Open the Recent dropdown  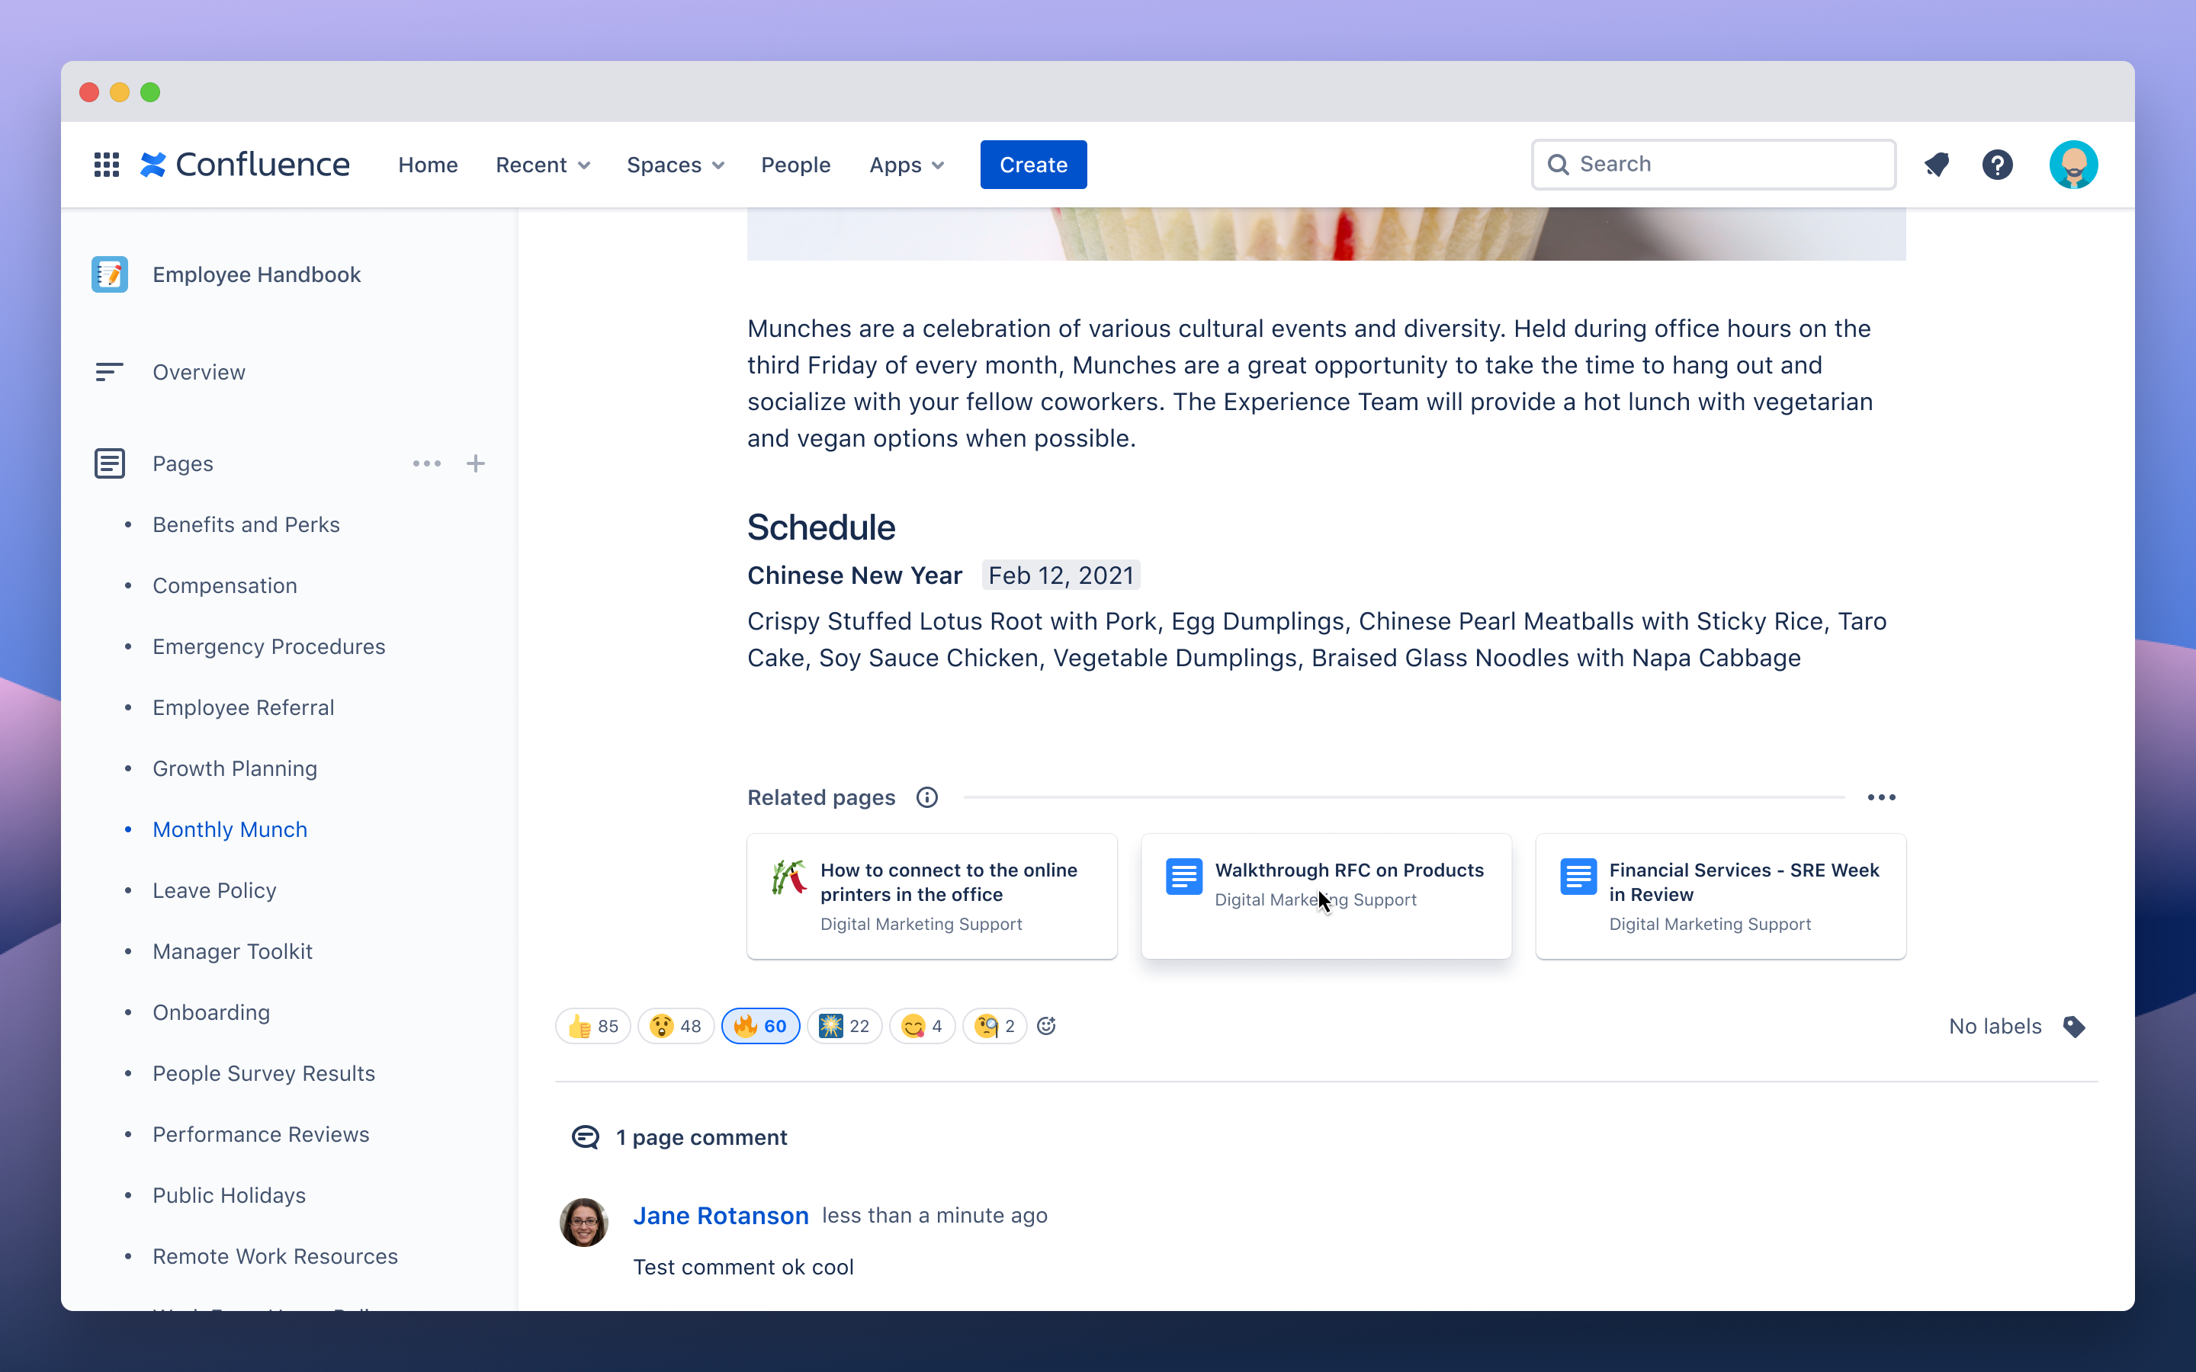coord(541,164)
